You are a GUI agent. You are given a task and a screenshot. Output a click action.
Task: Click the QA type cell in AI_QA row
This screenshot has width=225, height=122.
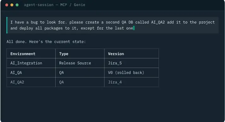(x=80, y=73)
